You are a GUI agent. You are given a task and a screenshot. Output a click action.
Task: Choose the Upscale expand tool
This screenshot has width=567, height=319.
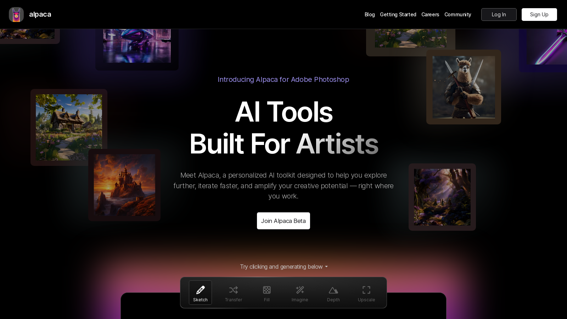click(366, 293)
